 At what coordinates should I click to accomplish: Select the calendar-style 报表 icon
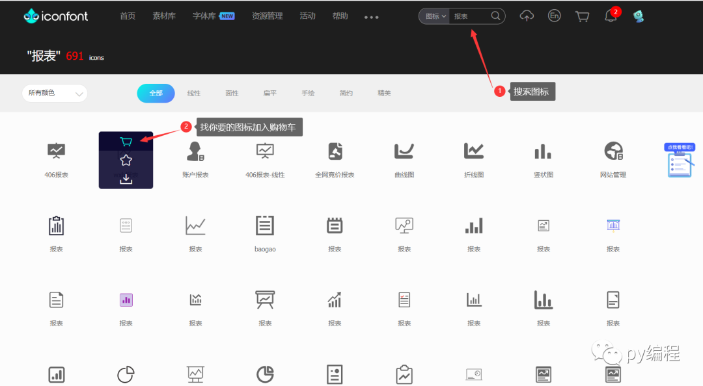(335, 225)
